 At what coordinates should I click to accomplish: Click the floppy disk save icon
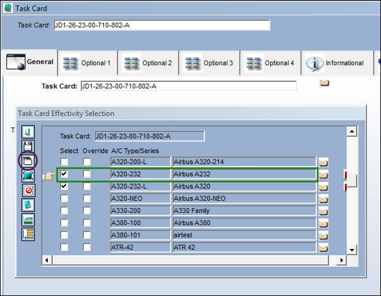pyautogui.click(x=28, y=146)
